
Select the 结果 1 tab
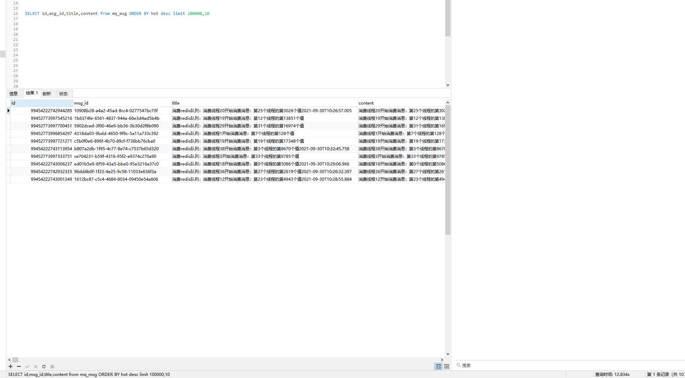32,93
